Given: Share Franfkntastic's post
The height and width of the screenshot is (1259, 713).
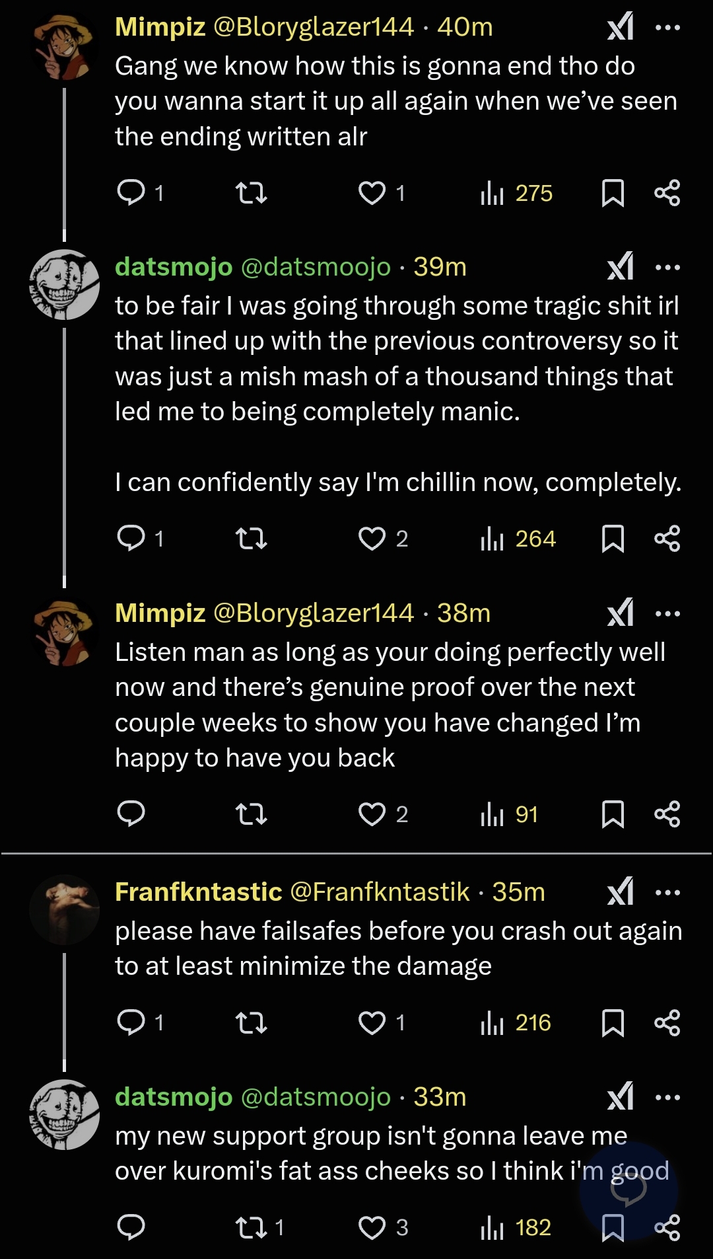Looking at the screenshot, I should [x=667, y=1023].
